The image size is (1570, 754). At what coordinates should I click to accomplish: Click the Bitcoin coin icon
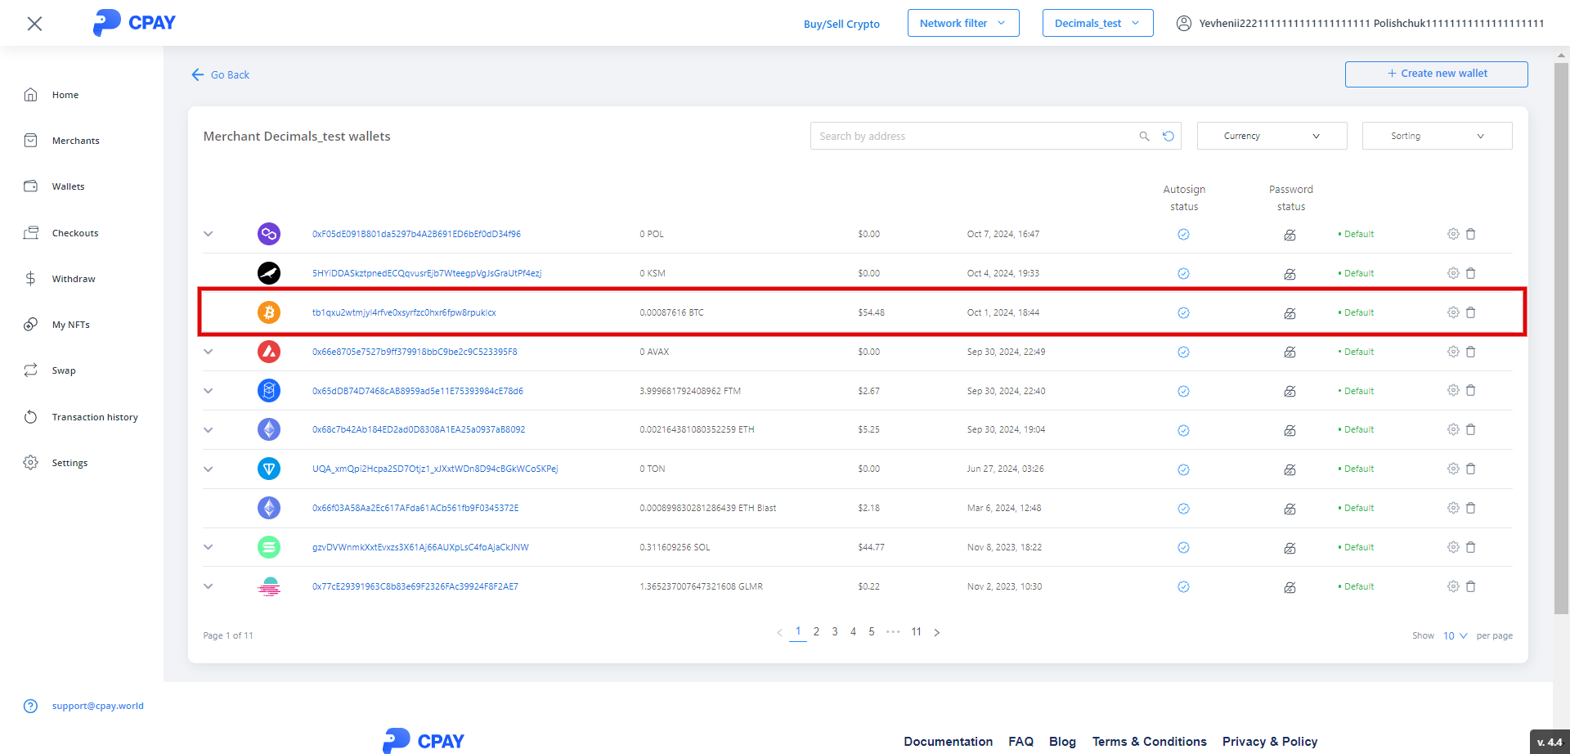click(x=269, y=312)
